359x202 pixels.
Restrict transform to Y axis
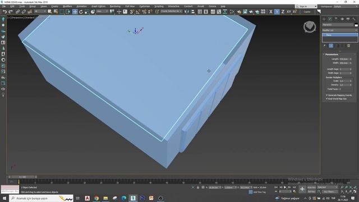277,12
